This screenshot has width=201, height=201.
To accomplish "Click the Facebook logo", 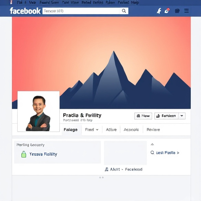I will (25, 11).
